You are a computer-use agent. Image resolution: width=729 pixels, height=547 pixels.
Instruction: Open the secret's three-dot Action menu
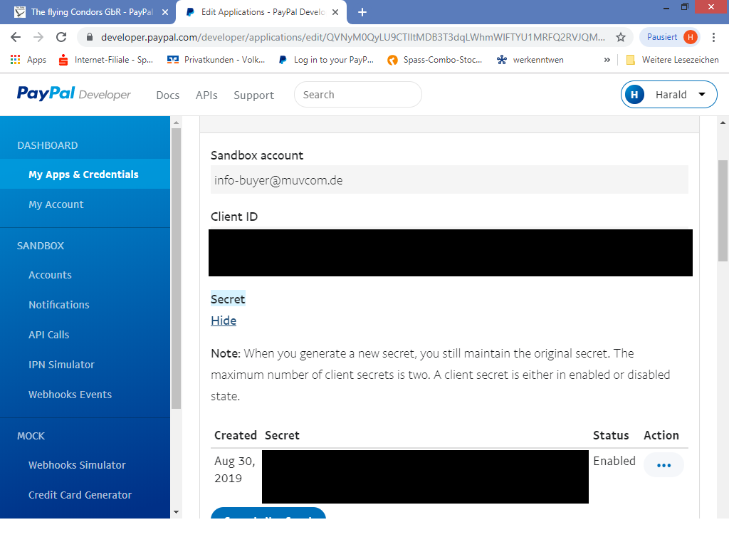tap(664, 465)
